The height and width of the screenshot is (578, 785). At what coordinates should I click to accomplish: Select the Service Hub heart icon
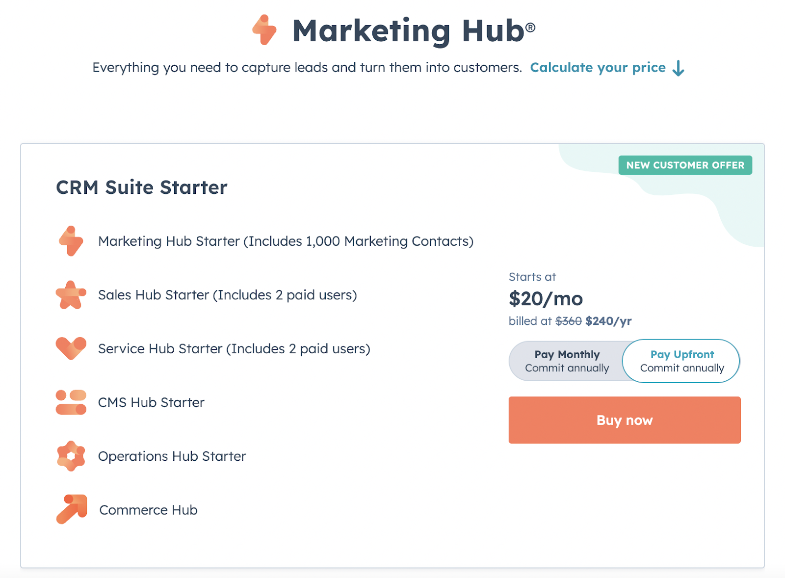[71, 349]
